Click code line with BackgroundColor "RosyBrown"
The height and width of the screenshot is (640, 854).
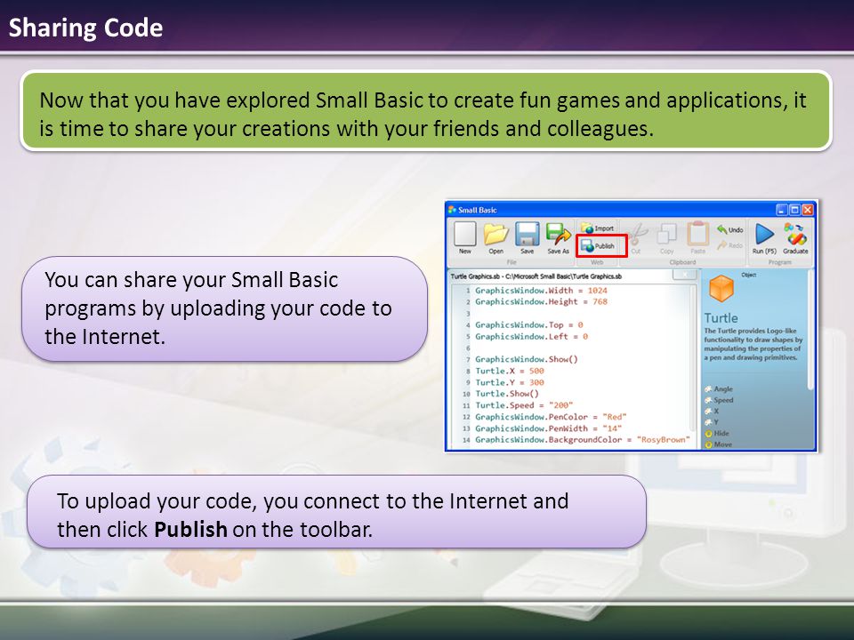point(582,440)
